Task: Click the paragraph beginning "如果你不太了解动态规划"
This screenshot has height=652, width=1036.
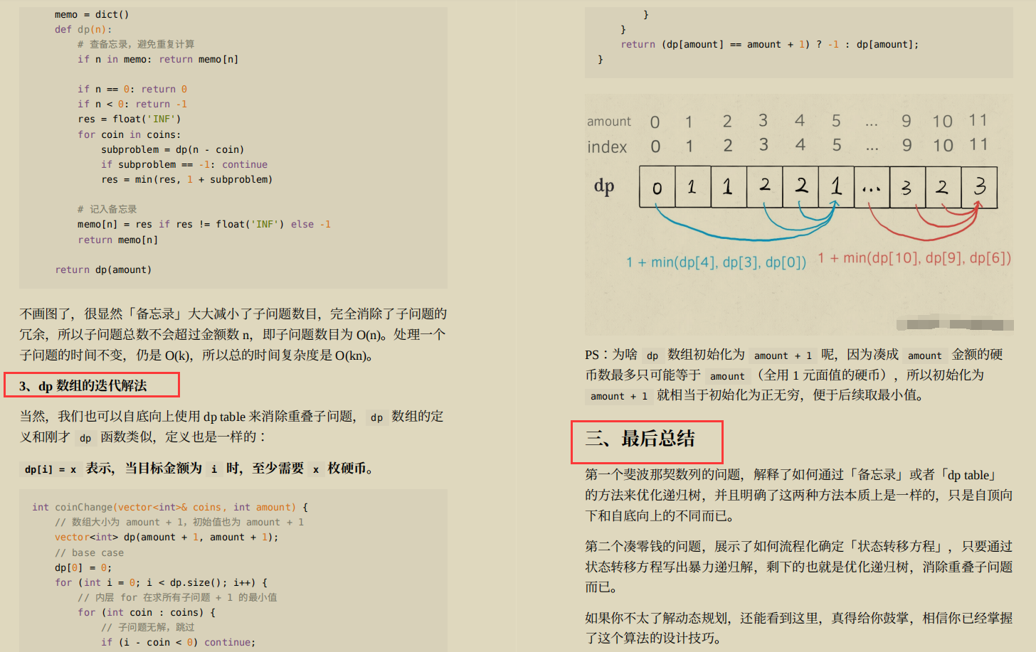Action: tap(798, 628)
